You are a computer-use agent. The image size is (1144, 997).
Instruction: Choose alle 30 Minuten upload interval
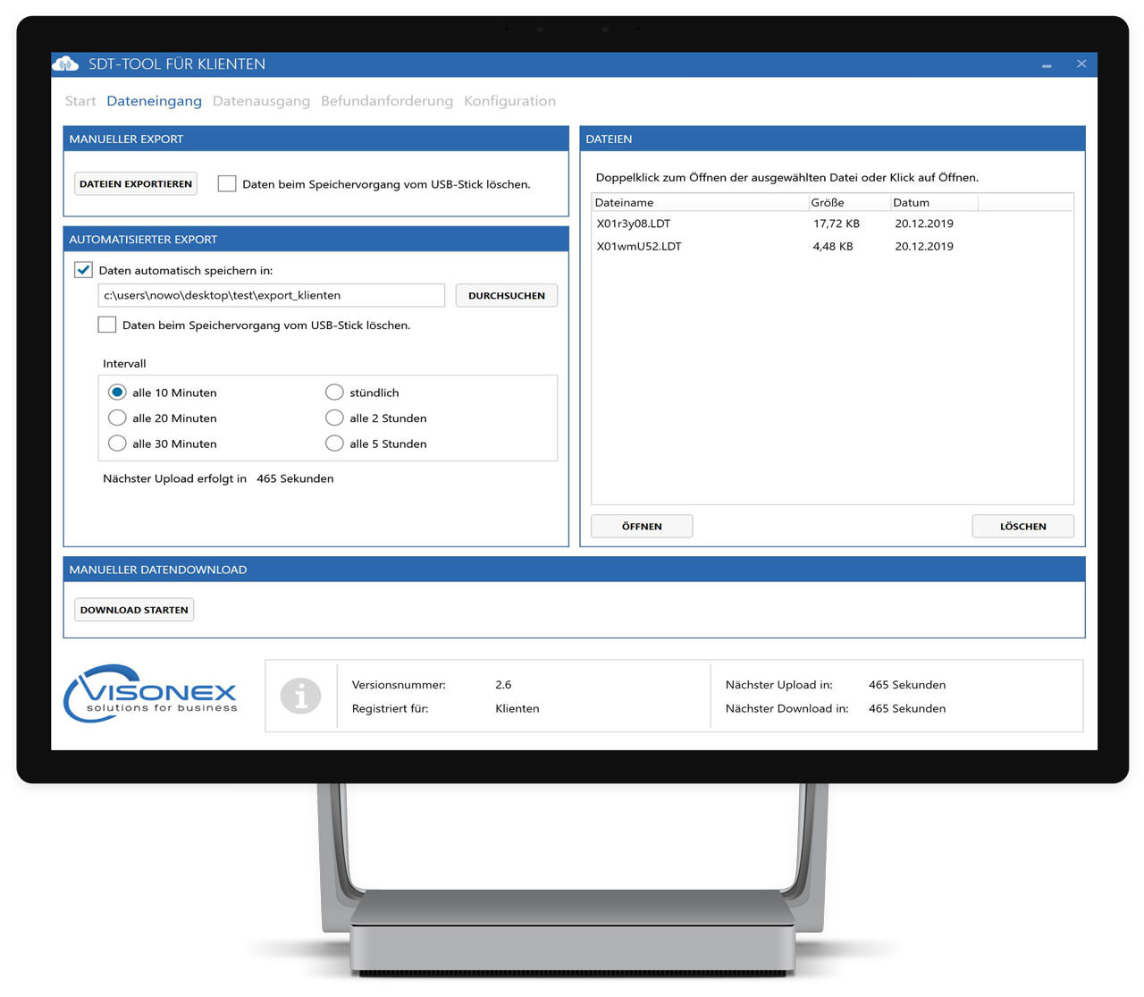(117, 443)
